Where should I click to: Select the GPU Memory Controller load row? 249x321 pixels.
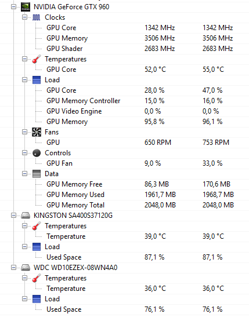click(124, 101)
